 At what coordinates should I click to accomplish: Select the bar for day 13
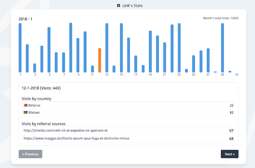point(107,48)
